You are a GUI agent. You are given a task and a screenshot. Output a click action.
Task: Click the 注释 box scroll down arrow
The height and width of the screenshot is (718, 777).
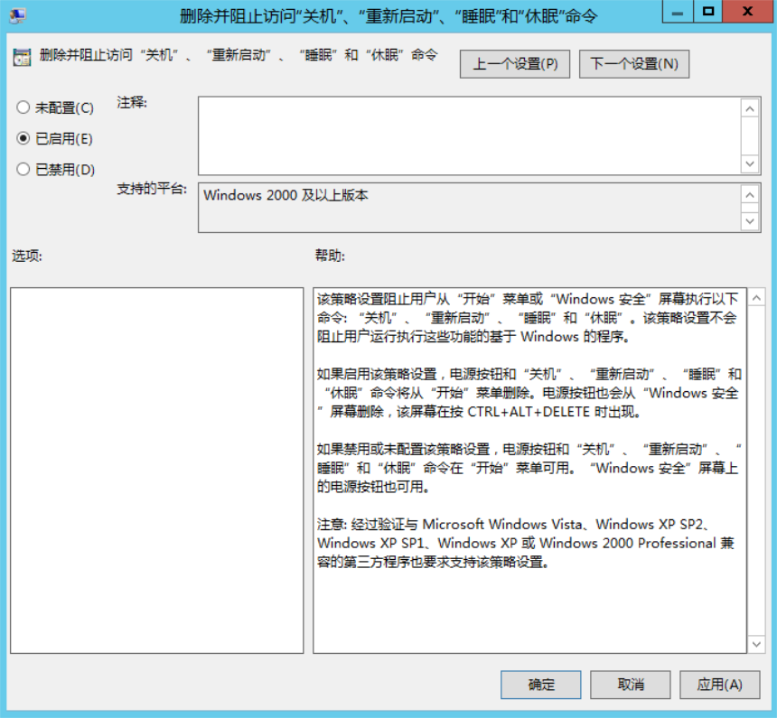750,163
